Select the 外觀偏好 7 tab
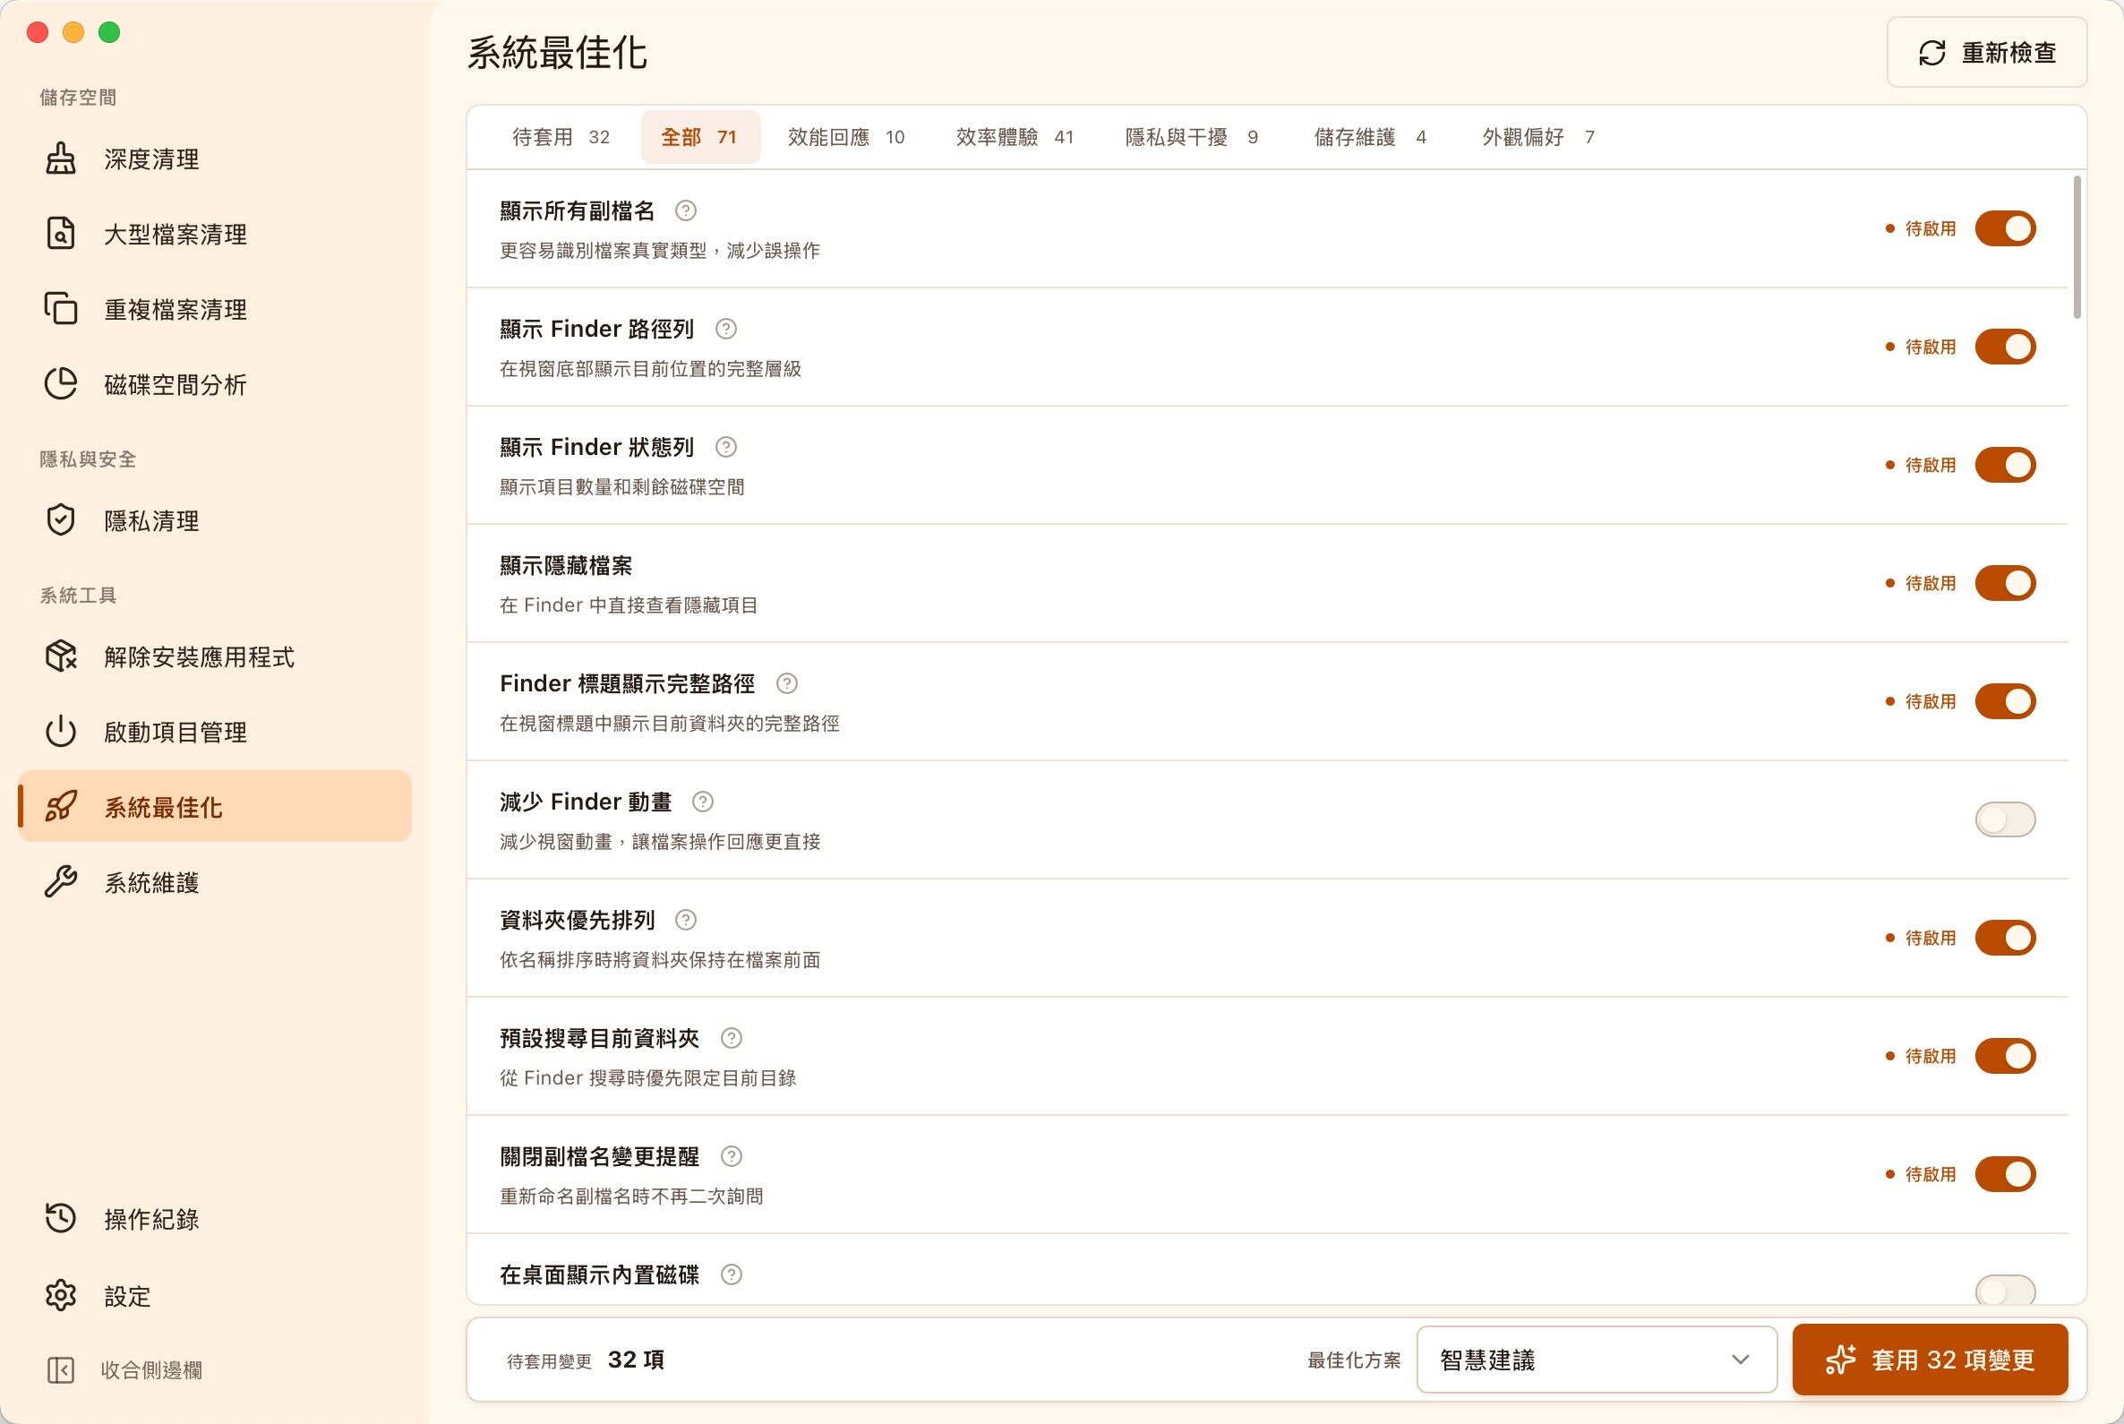The image size is (2124, 1424). point(1538,137)
